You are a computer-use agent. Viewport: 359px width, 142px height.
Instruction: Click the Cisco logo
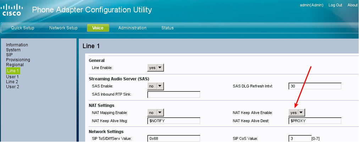coord(12,10)
